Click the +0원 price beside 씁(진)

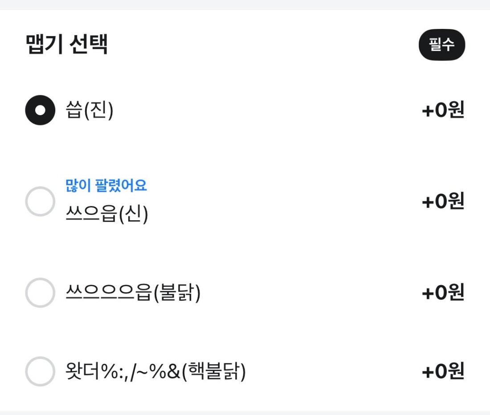(x=443, y=111)
